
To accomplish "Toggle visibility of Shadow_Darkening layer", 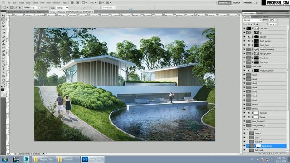I will [x=244, y=49].
